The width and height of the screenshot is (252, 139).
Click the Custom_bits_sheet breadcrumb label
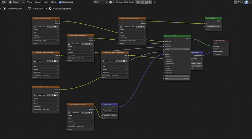(x=62, y=9)
